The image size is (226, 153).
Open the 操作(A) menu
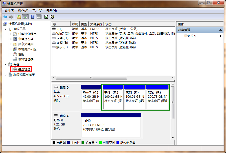coord(23,11)
